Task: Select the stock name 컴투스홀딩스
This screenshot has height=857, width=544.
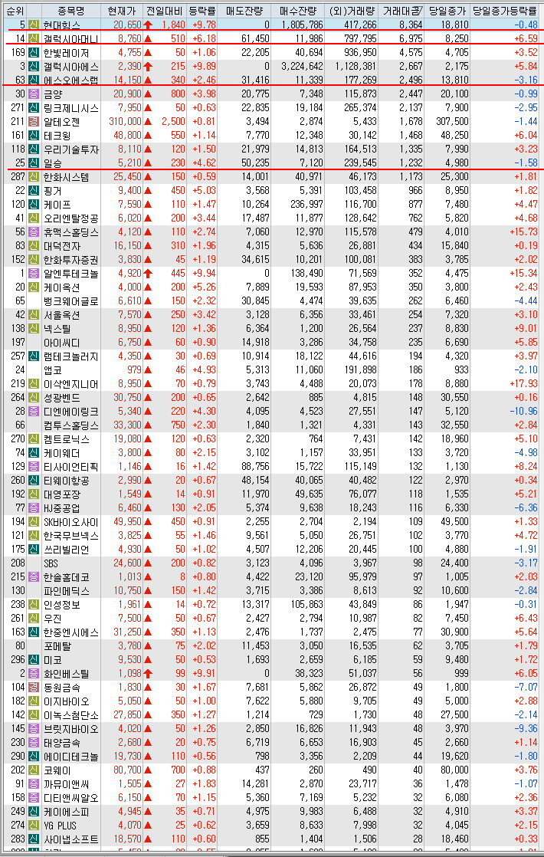Action: tap(71, 425)
